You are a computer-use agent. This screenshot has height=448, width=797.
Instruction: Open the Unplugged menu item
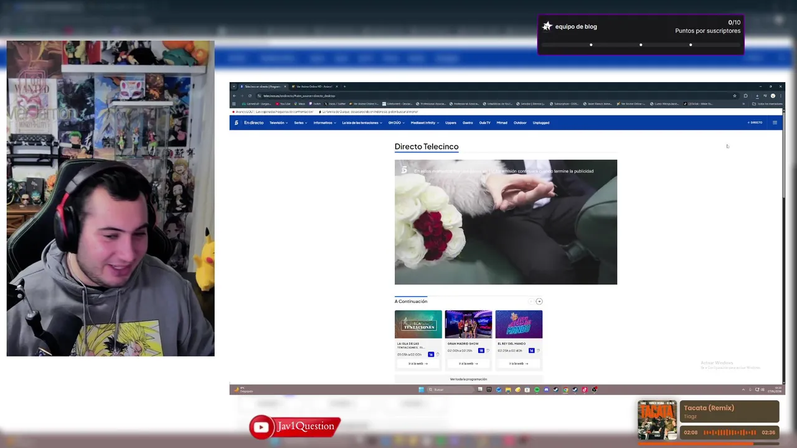pos(541,123)
